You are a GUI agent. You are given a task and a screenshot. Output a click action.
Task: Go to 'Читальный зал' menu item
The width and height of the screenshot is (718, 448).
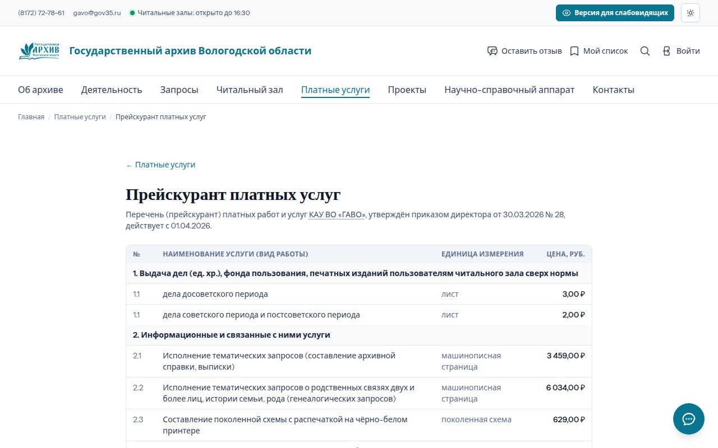(250, 90)
